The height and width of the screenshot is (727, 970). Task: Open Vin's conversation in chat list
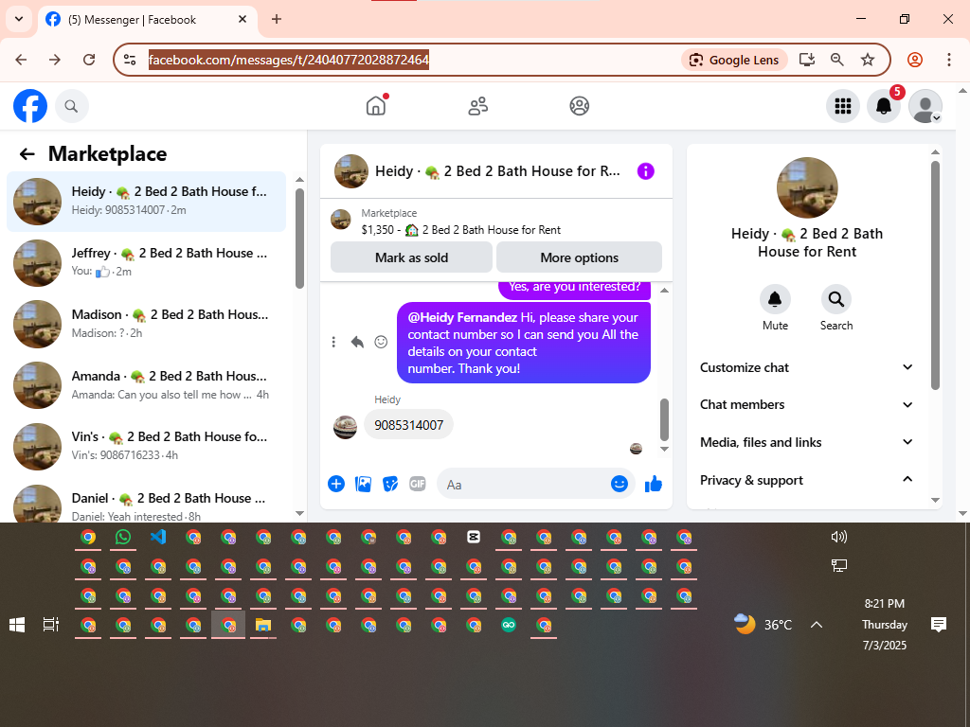pyautogui.click(x=147, y=447)
